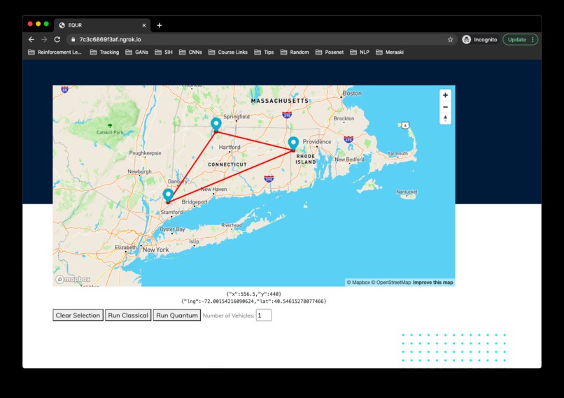Screen dimensions: 564x398
Task: Open the © OpenStreetMap attribution link
Action: pyautogui.click(x=391, y=283)
